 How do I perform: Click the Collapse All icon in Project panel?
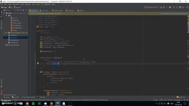click(x=20, y=11)
